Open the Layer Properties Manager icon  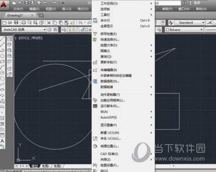coord(64,30)
